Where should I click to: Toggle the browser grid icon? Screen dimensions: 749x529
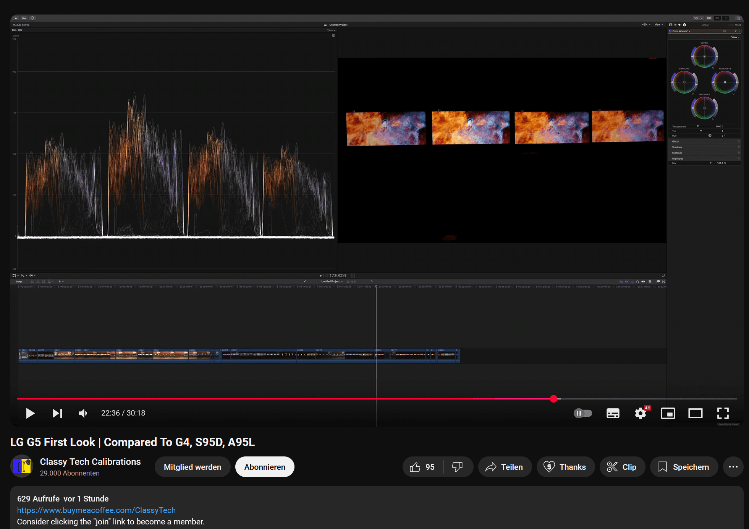[x=709, y=18]
